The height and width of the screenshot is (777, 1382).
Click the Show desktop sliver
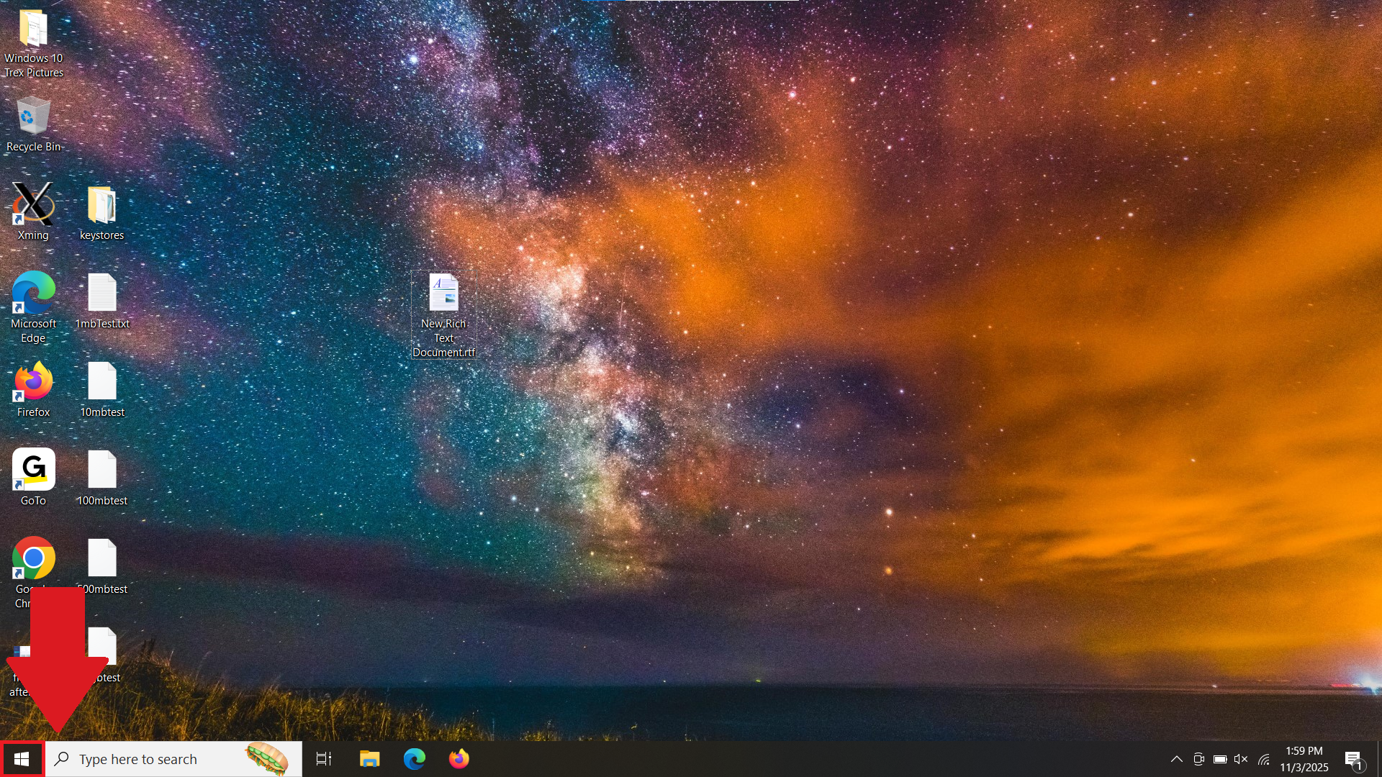(x=1378, y=759)
